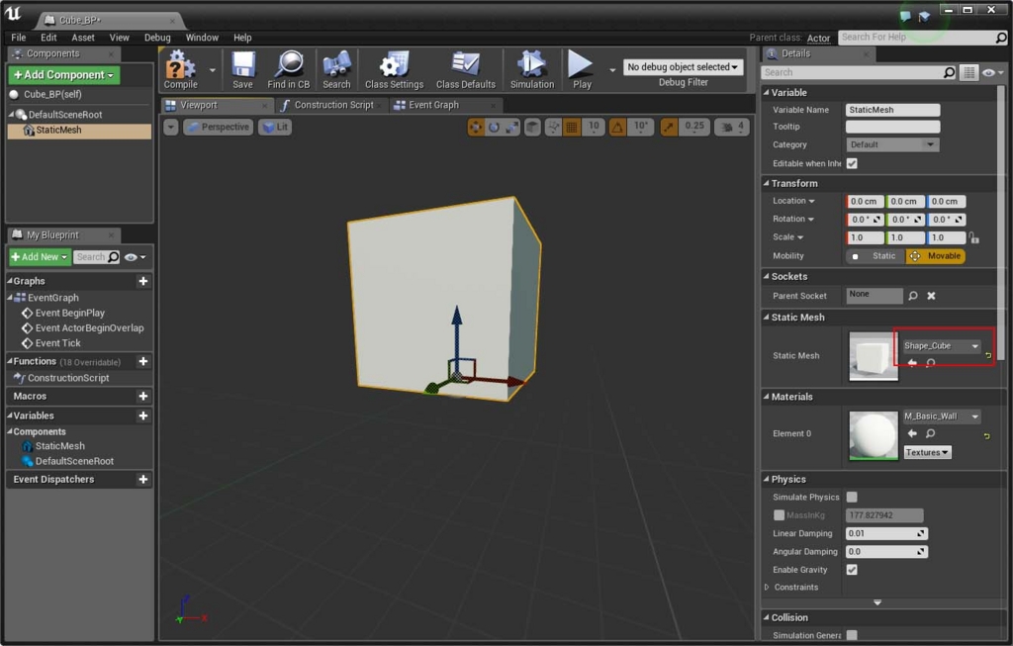Open the Category Default dropdown

pos(892,144)
